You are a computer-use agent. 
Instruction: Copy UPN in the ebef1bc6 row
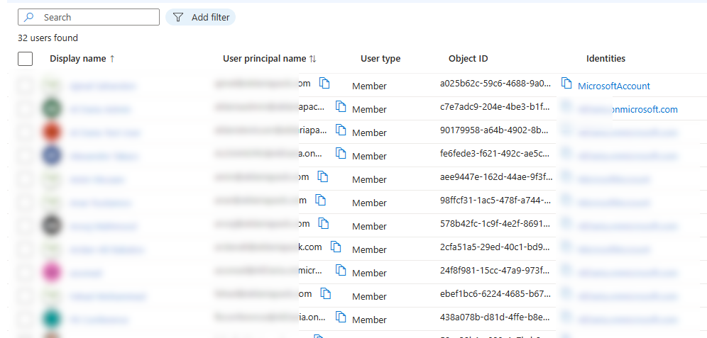click(x=326, y=293)
